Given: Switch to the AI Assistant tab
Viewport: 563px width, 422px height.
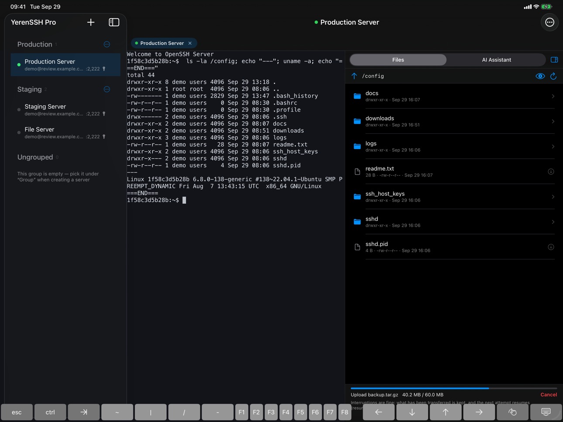Looking at the screenshot, I should (x=496, y=60).
